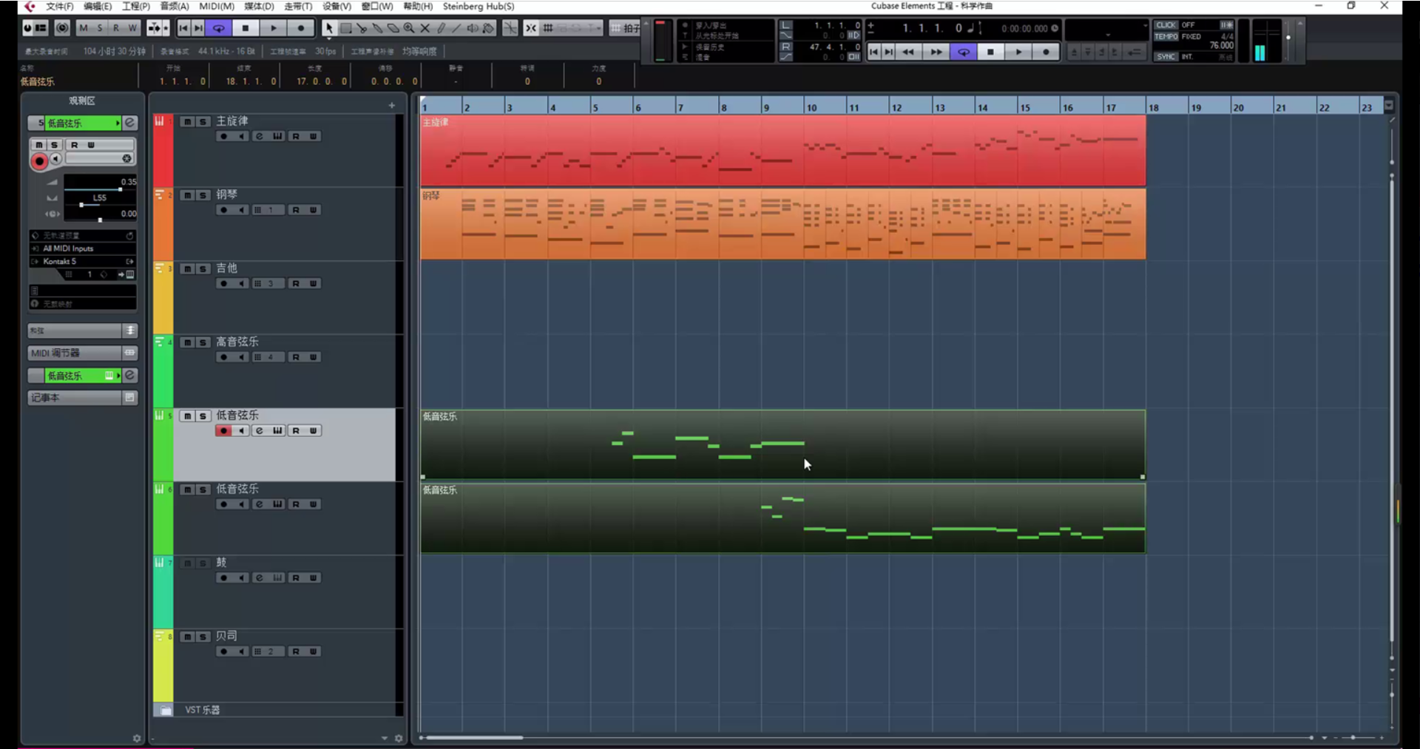Image resolution: width=1420 pixels, height=749 pixels.
Task: Open 工程(P) menu
Action: pyautogui.click(x=136, y=6)
